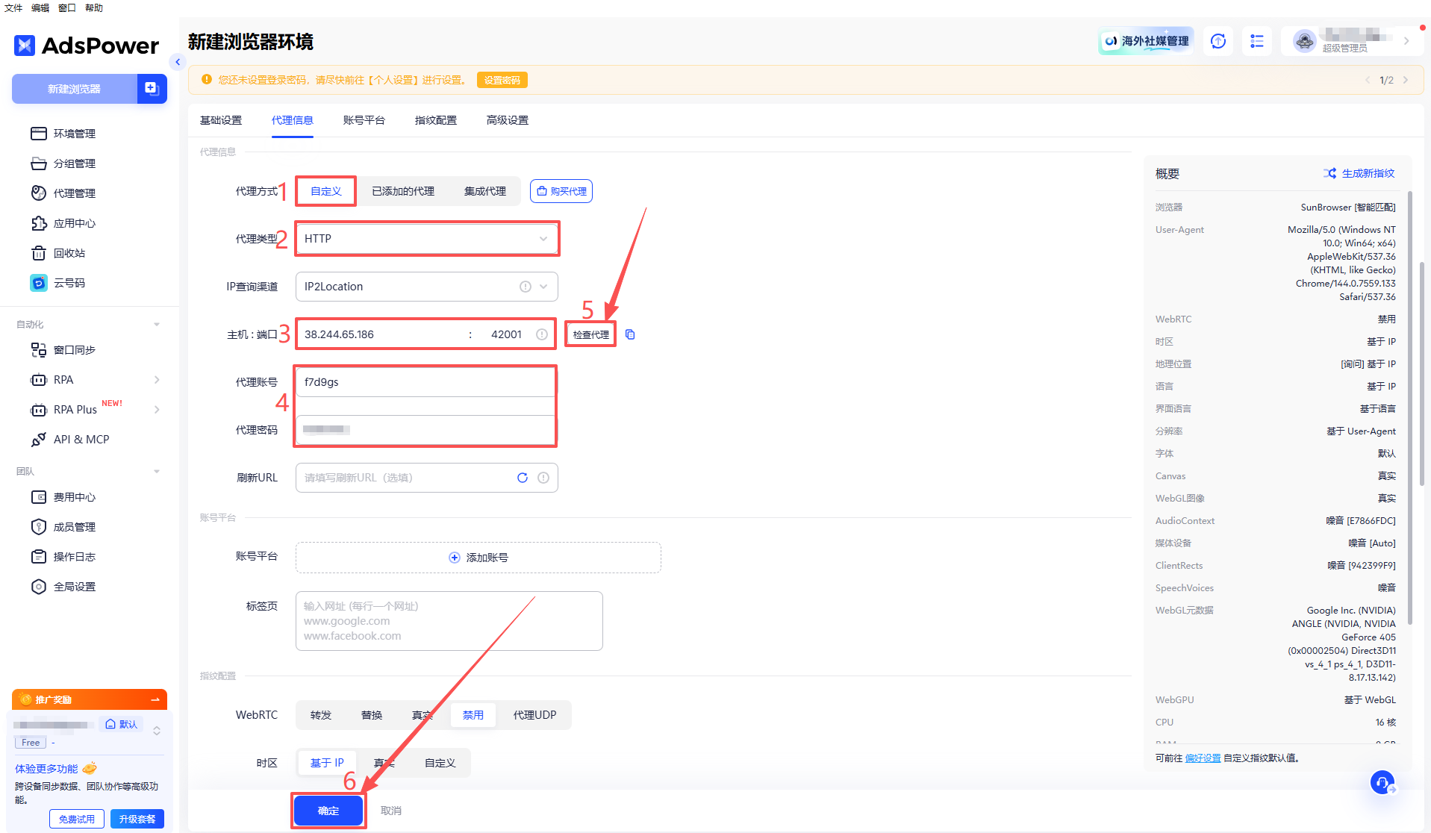Choose 自定义 for 时区 setting
Screen dimensions: 1431x833
[440, 763]
